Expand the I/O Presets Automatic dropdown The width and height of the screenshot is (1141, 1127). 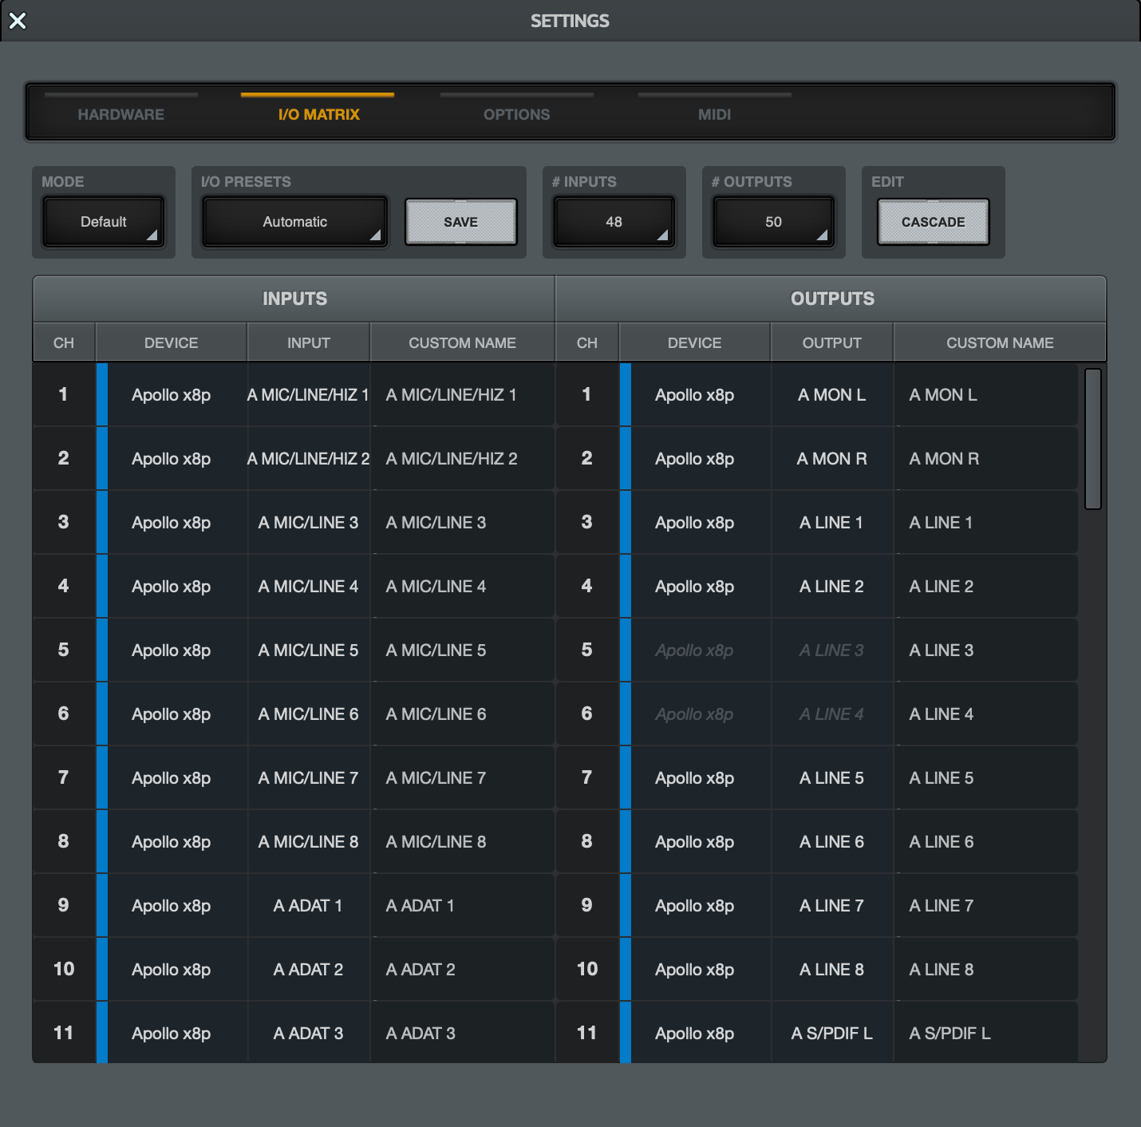[x=294, y=222]
